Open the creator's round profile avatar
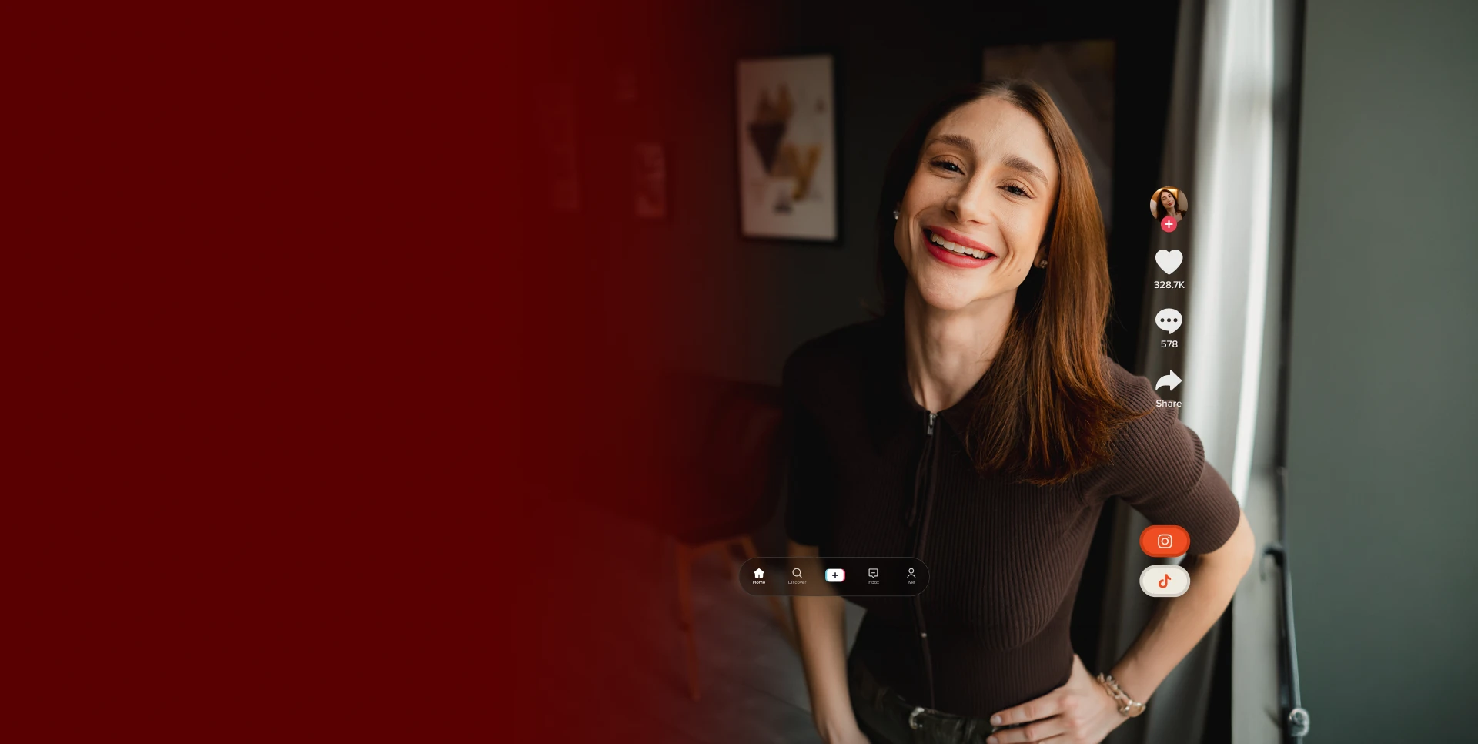This screenshot has width=1478, height=744. coord(1169,205)
